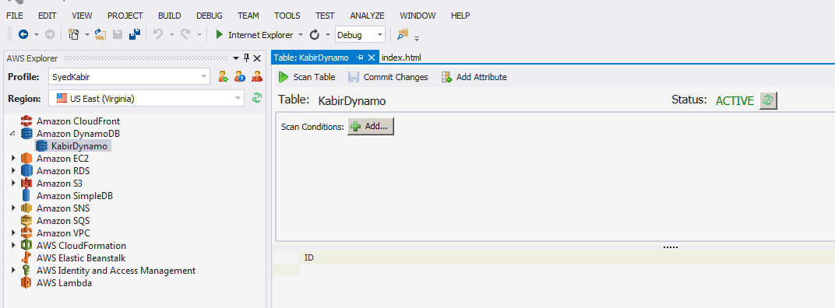Image resolution: width=835 pixels, height=308 pixels.
Task: Click the Commit Changes save icon
Action: pos(354,77)
